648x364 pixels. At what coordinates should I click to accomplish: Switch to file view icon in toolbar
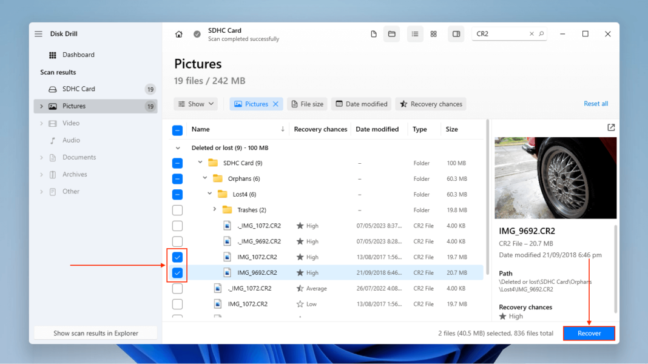(x=374, y=35)
